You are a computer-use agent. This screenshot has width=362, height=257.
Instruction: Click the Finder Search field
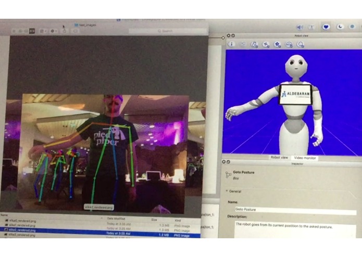[168, 31]
